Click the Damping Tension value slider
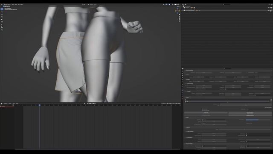 198,81
